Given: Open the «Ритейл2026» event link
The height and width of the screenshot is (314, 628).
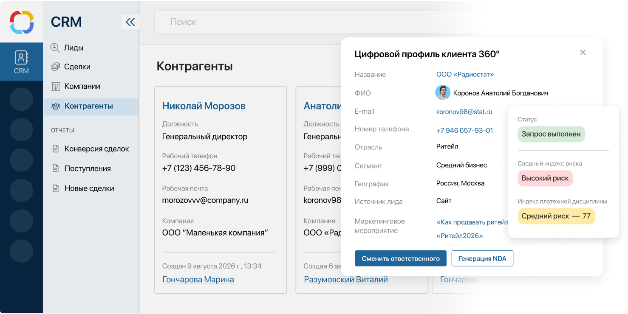Looking at the screenshot, I should point(460,235).
